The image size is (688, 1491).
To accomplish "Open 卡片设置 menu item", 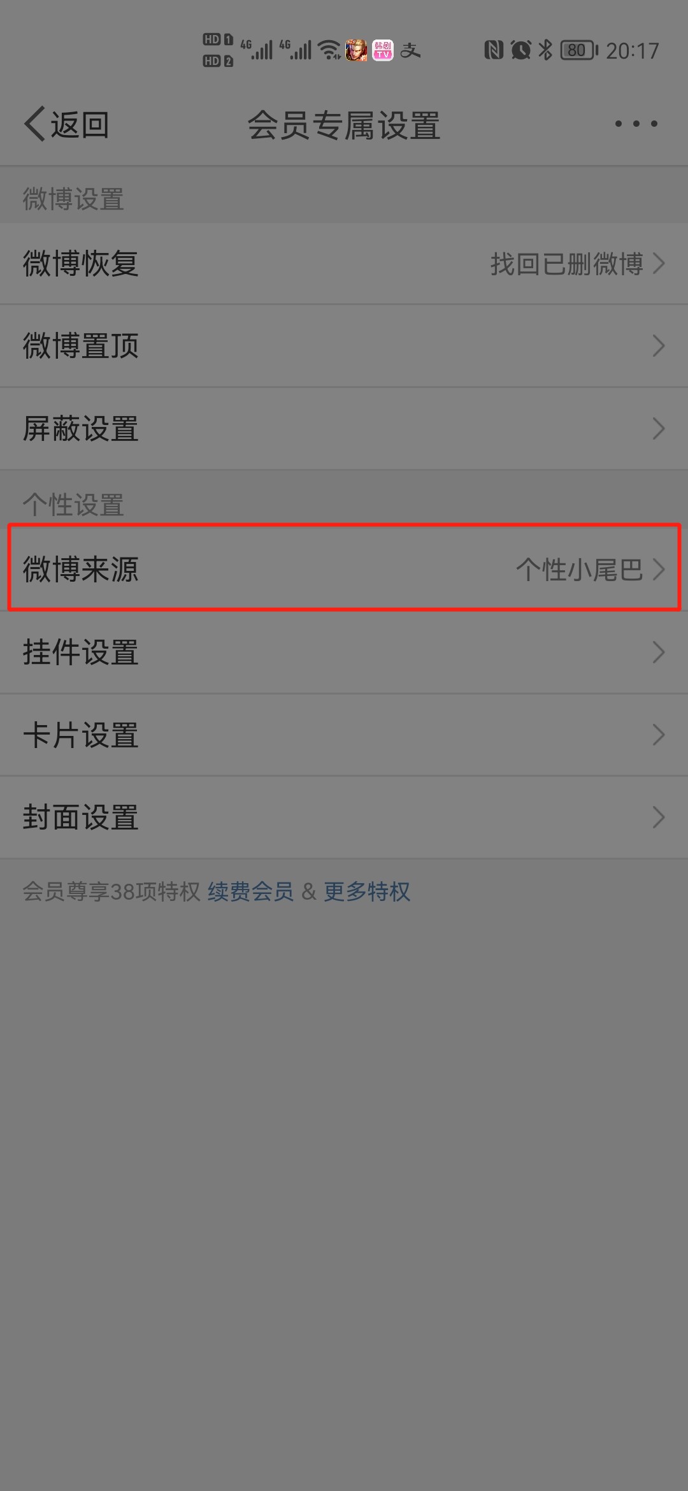I will tap(344, 735).
